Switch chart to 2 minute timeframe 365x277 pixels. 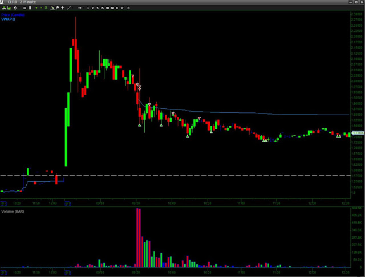[x=92, y=8]
